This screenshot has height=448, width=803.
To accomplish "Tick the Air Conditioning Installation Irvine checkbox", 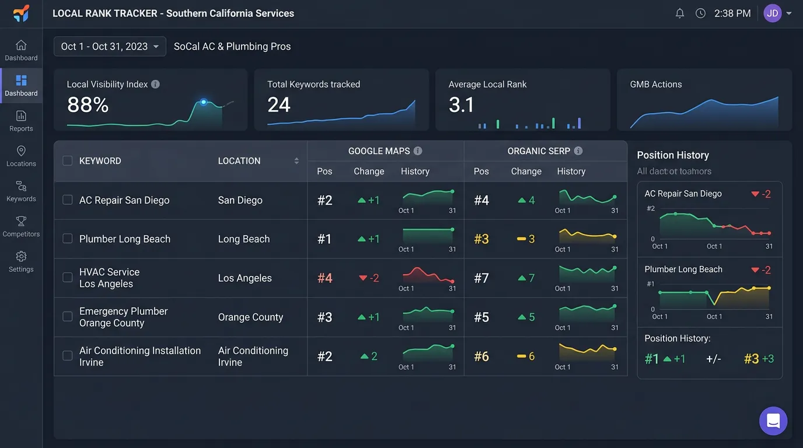I will pos(68,356).
